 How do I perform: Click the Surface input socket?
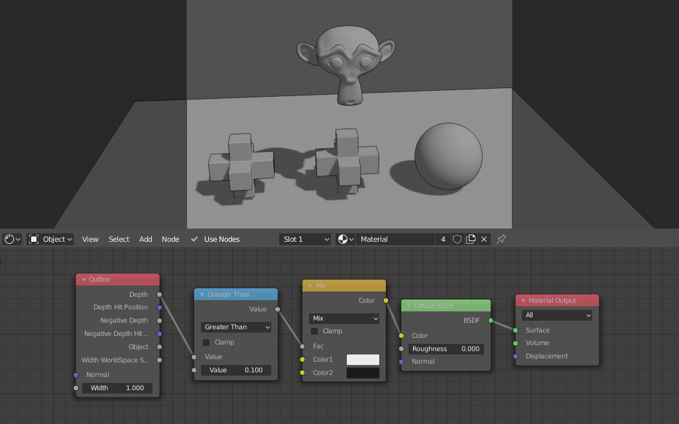(x=515, y=330)
